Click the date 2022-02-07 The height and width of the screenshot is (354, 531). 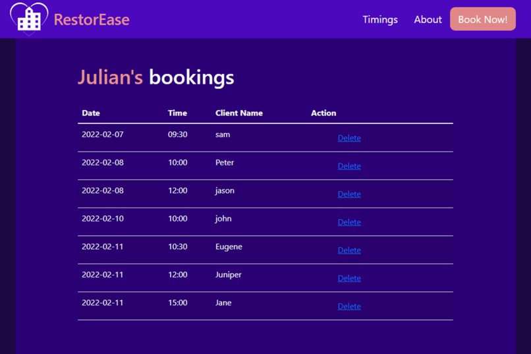coord(103,134)
